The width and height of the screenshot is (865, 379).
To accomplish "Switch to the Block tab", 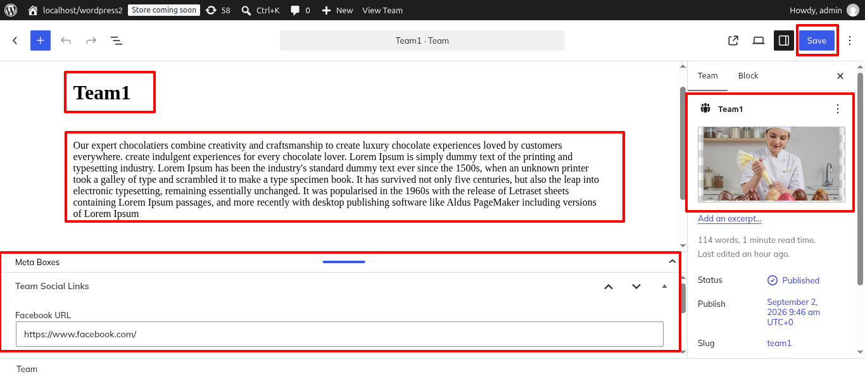I will (x=748, y=76).
